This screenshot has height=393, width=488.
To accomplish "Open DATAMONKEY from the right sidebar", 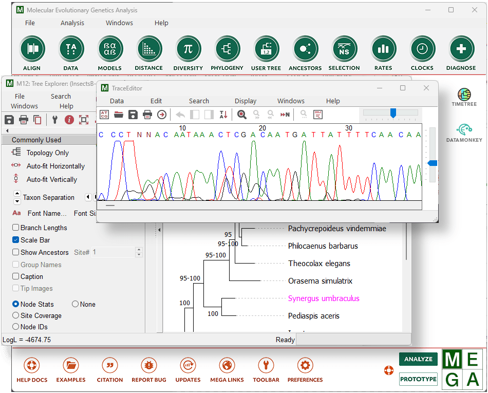I will coord(464,133).
